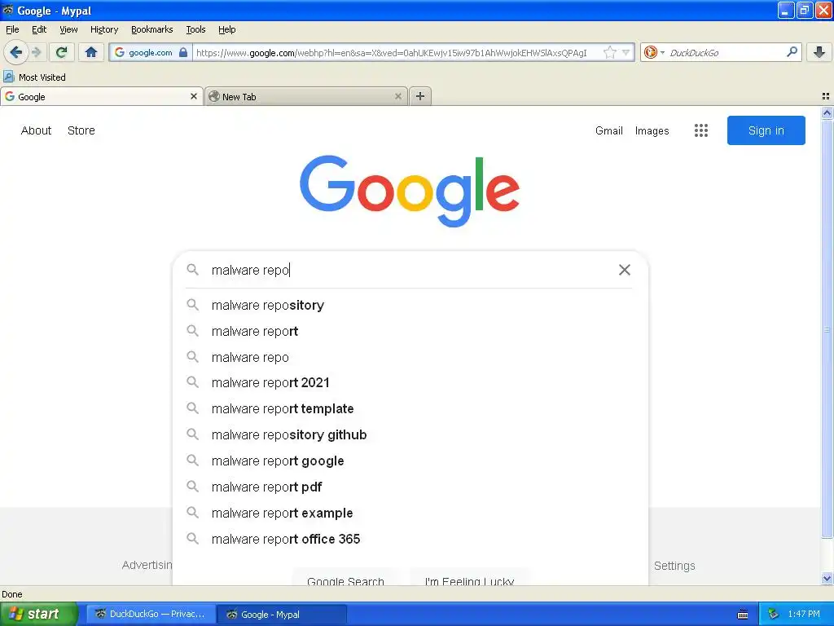Open the Home page icon

pyautogui.click(x=91, y=52)
